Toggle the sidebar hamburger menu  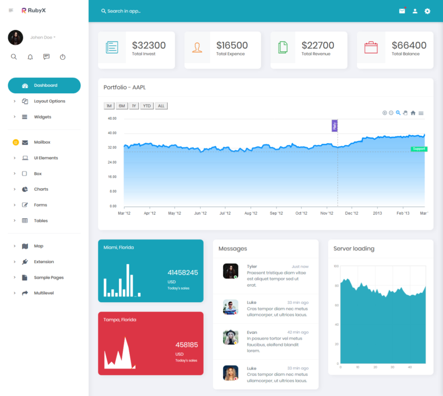(x=11, y=10)
